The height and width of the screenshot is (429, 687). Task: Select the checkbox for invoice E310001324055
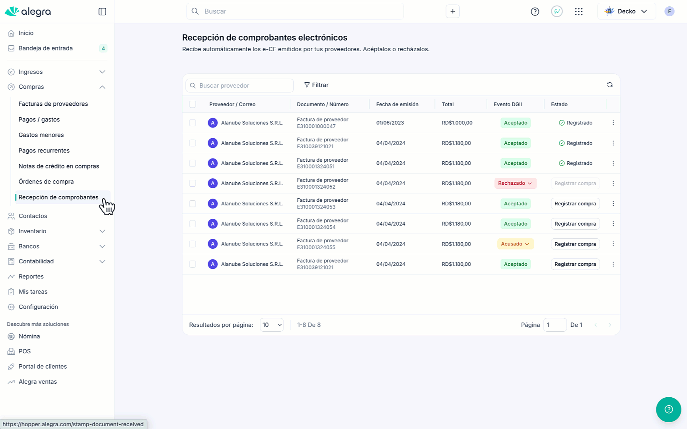pos(193,244)
